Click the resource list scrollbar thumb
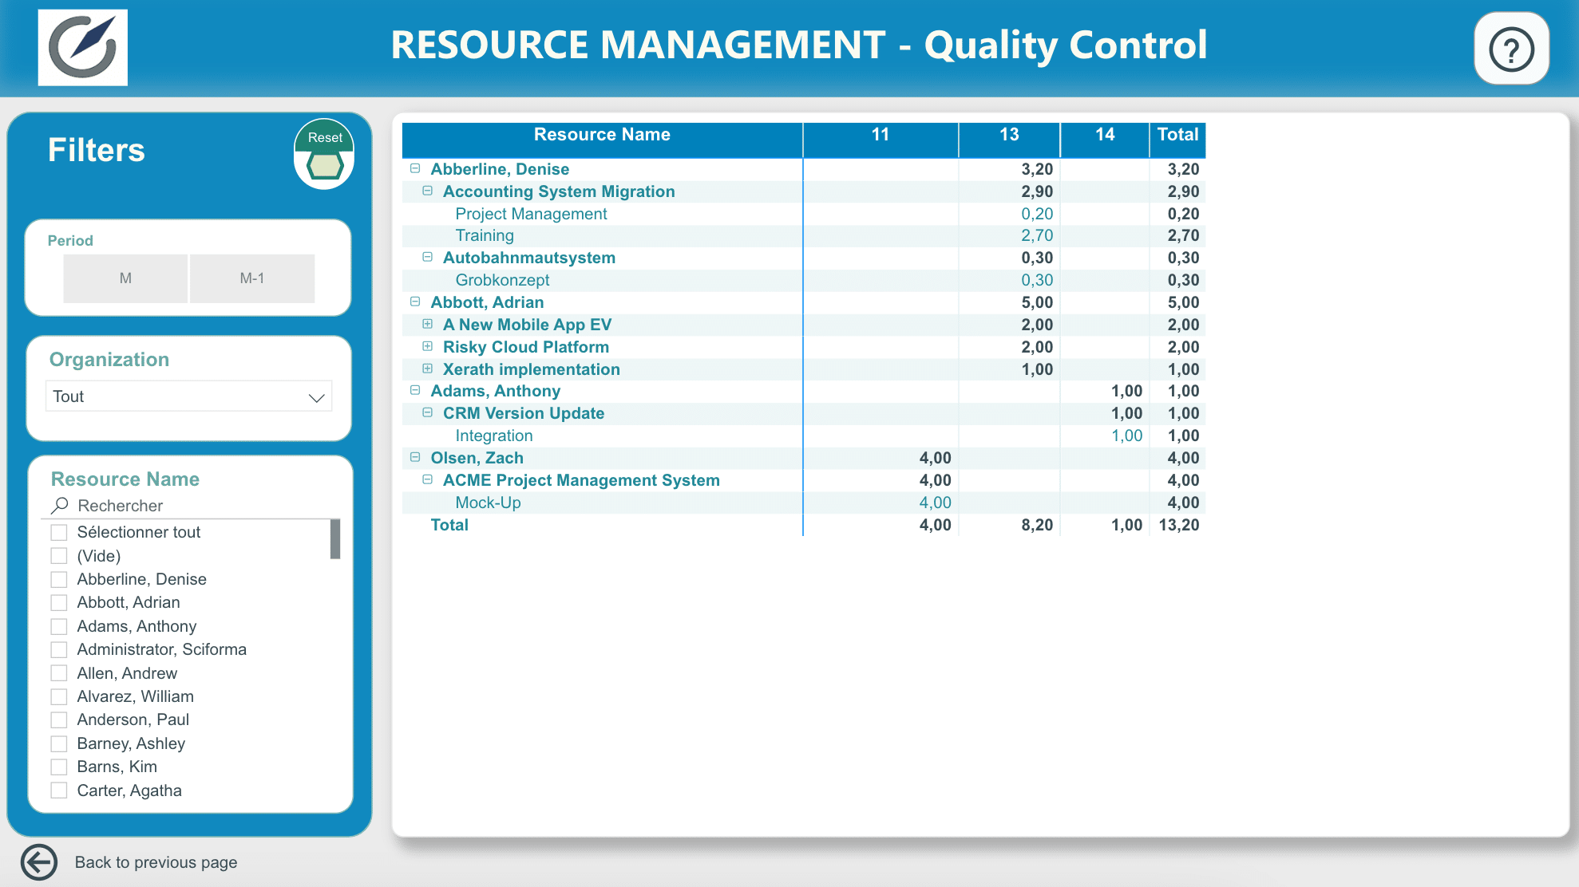1579x887 pixels. 335,539
